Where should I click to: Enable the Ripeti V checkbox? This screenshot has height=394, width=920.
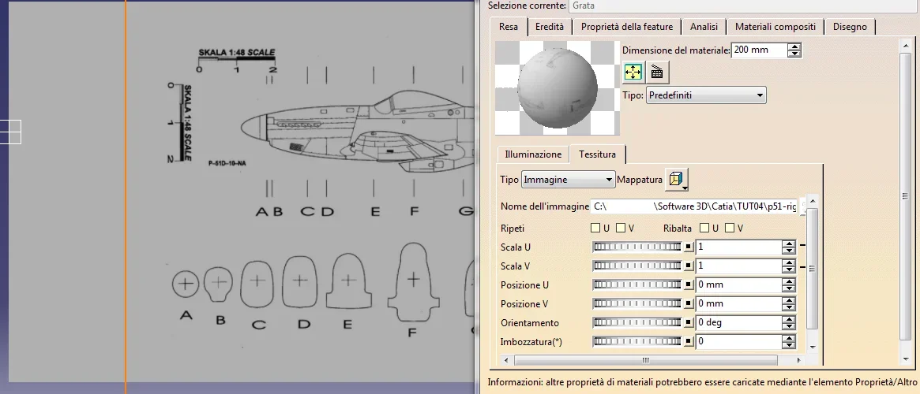pyautogui.click(x=621, y=229)
